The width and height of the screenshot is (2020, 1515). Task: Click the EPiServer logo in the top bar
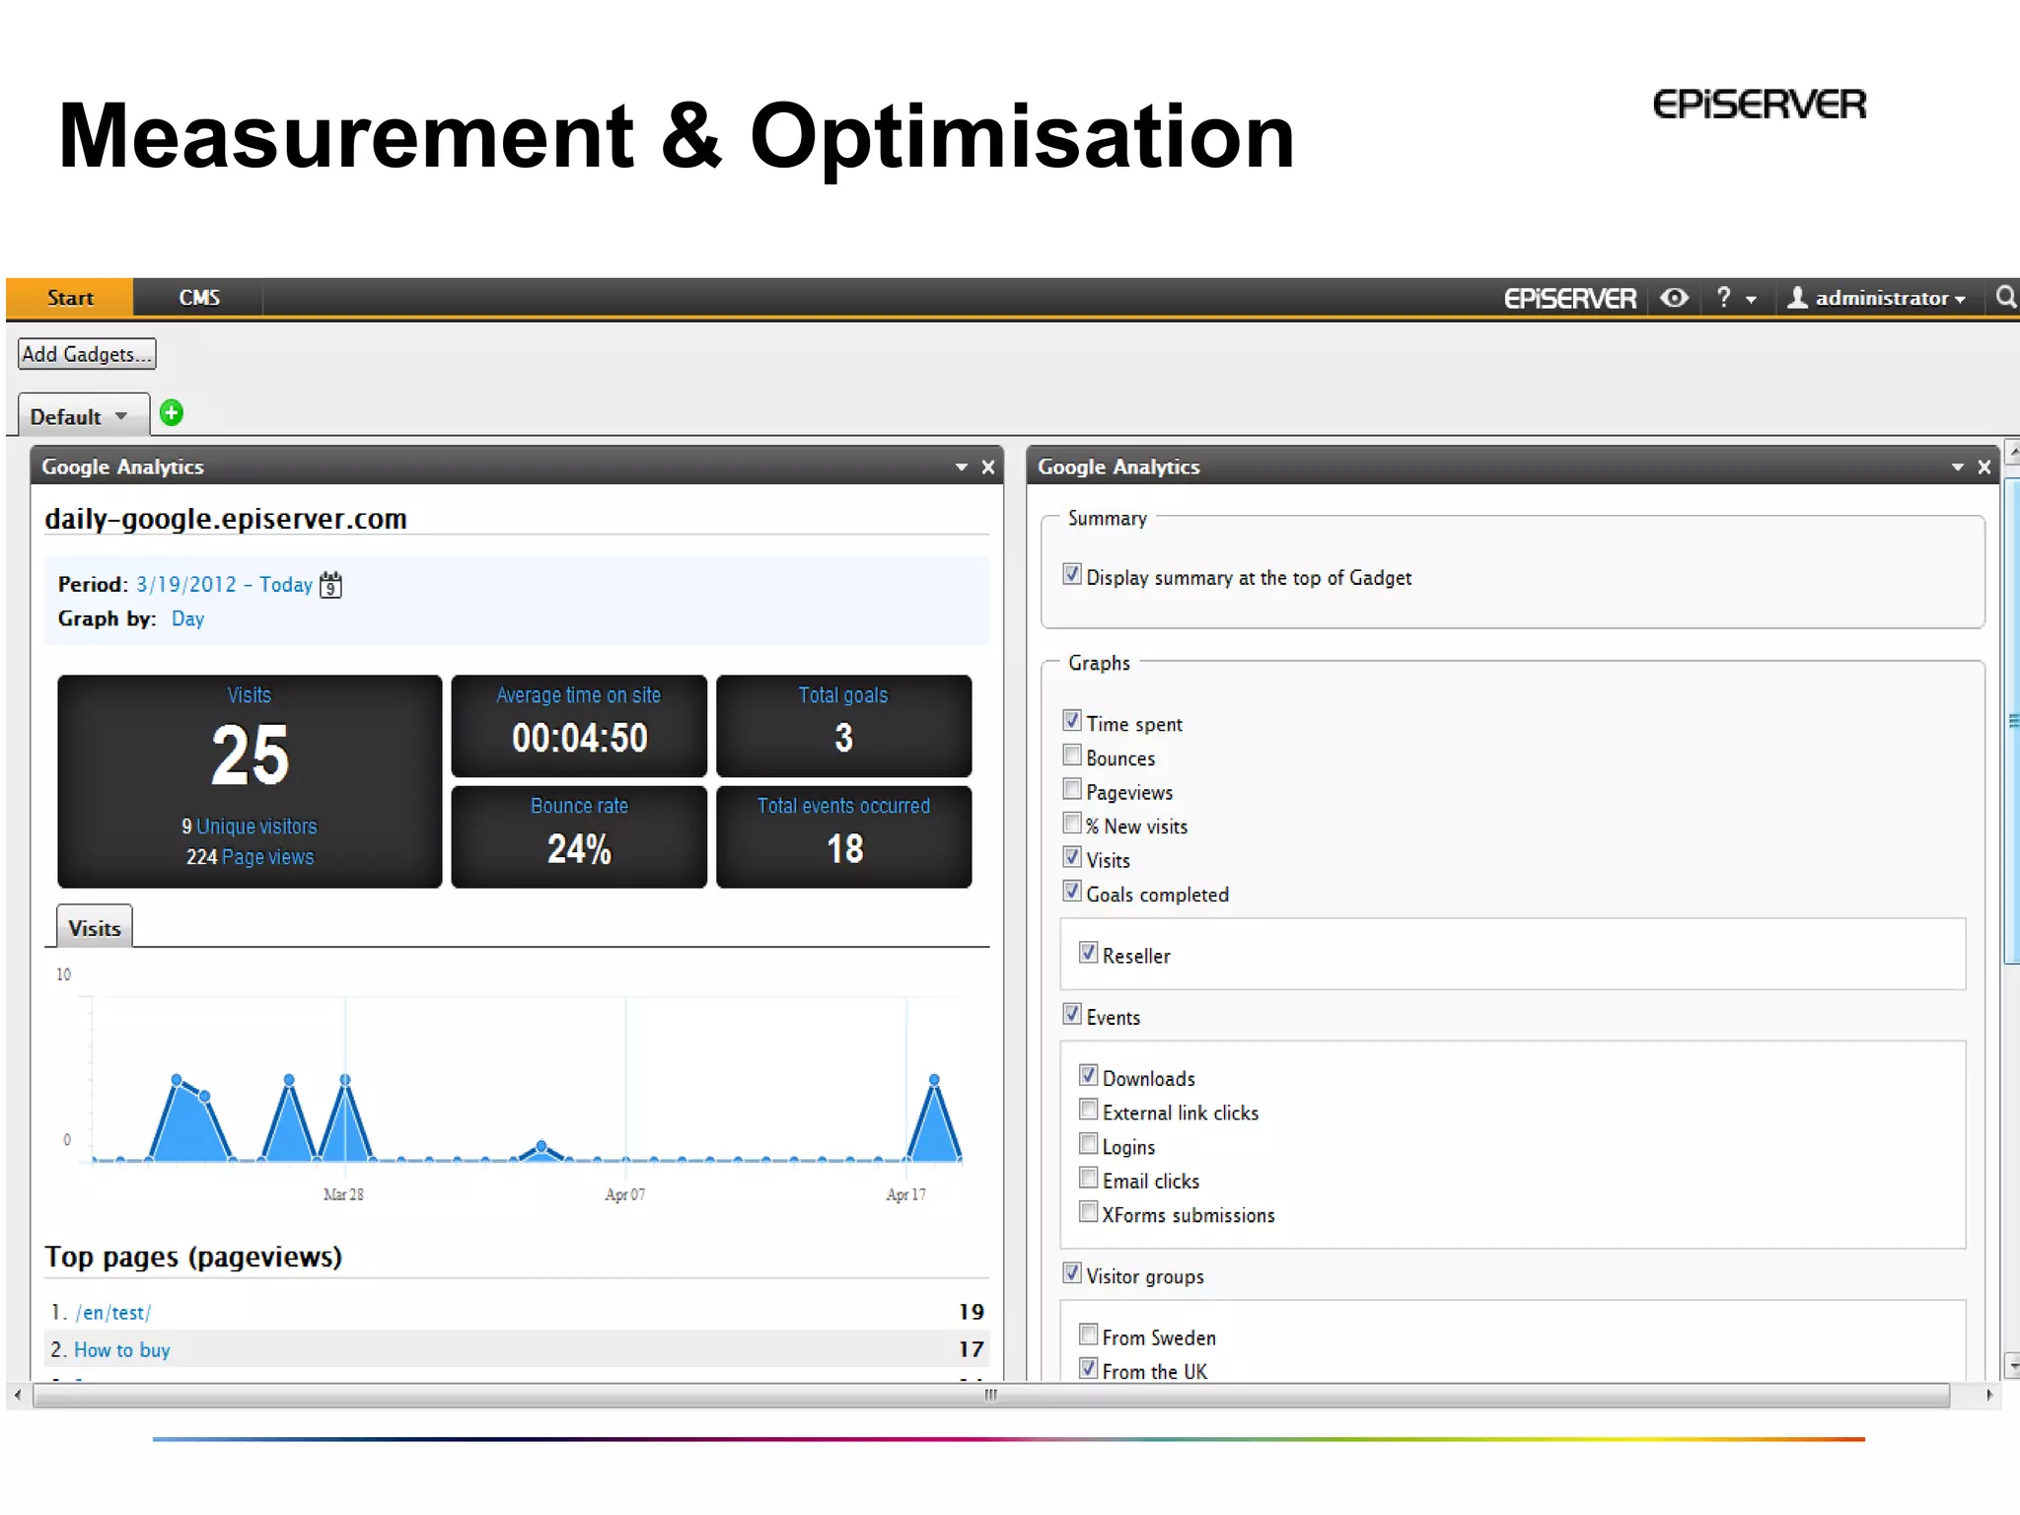tap(1569, 298)
